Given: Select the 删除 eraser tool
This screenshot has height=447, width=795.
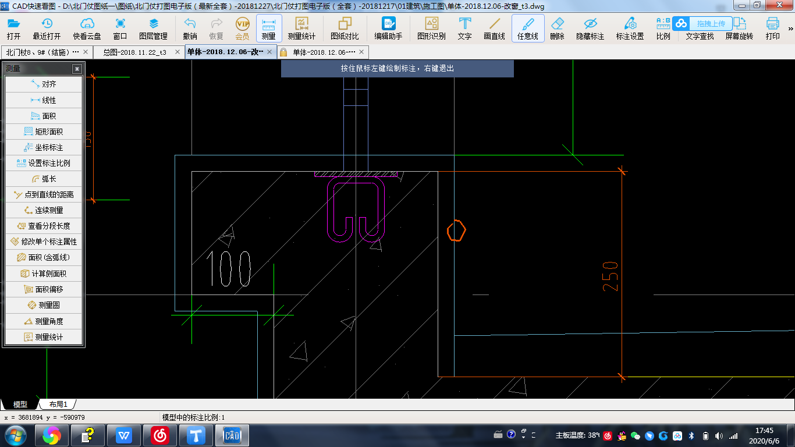Looking at the screenshot, I should pyautogui.click(x=557, y=28).
